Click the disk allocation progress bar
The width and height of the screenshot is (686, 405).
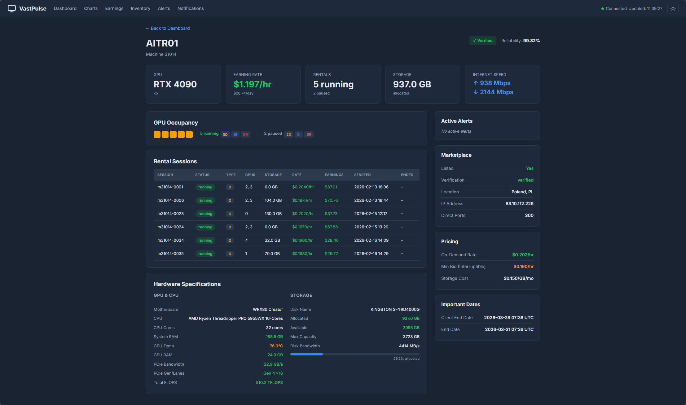pyautogui.click(x=354, y=354)
